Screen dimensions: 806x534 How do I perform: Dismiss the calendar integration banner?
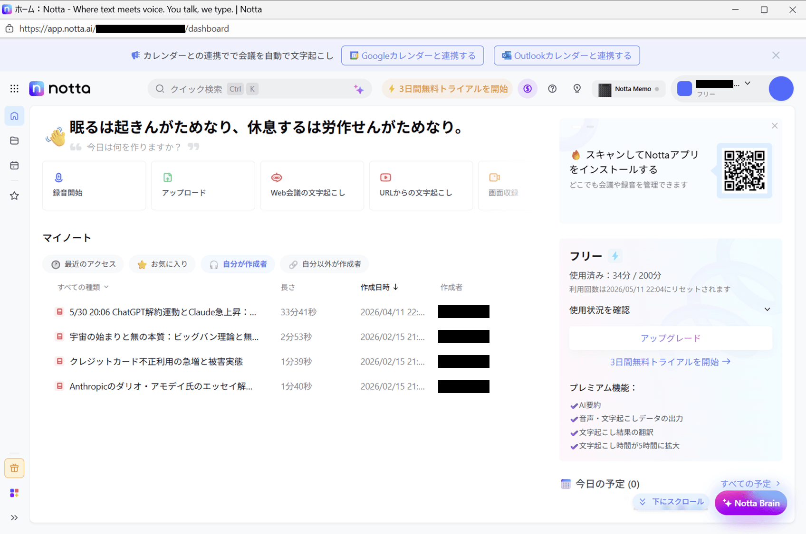coord(776,56)
